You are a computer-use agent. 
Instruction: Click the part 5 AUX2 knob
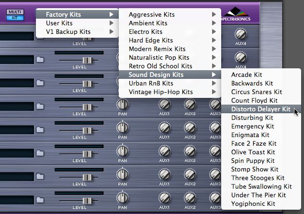[x=190, y=128]
